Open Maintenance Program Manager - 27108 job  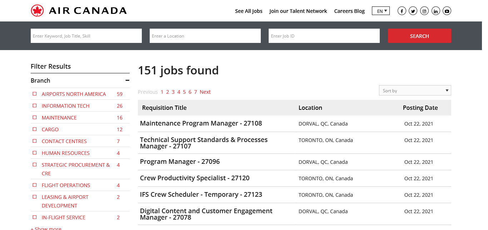click(x=201, y=123)
